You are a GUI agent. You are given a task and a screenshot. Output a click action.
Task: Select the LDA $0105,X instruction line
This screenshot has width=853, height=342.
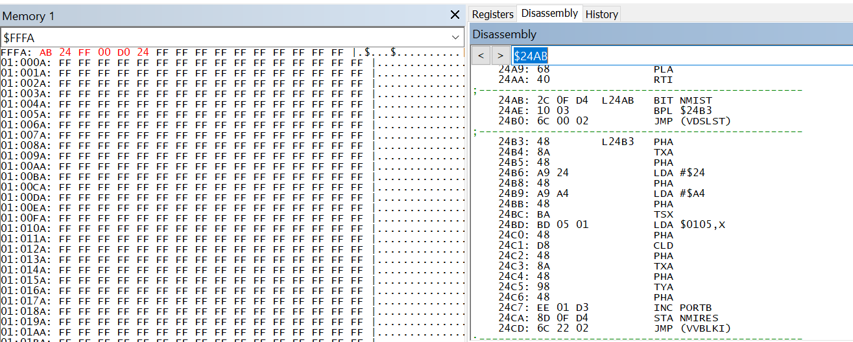pyautogui.click(x=687, y=225)
